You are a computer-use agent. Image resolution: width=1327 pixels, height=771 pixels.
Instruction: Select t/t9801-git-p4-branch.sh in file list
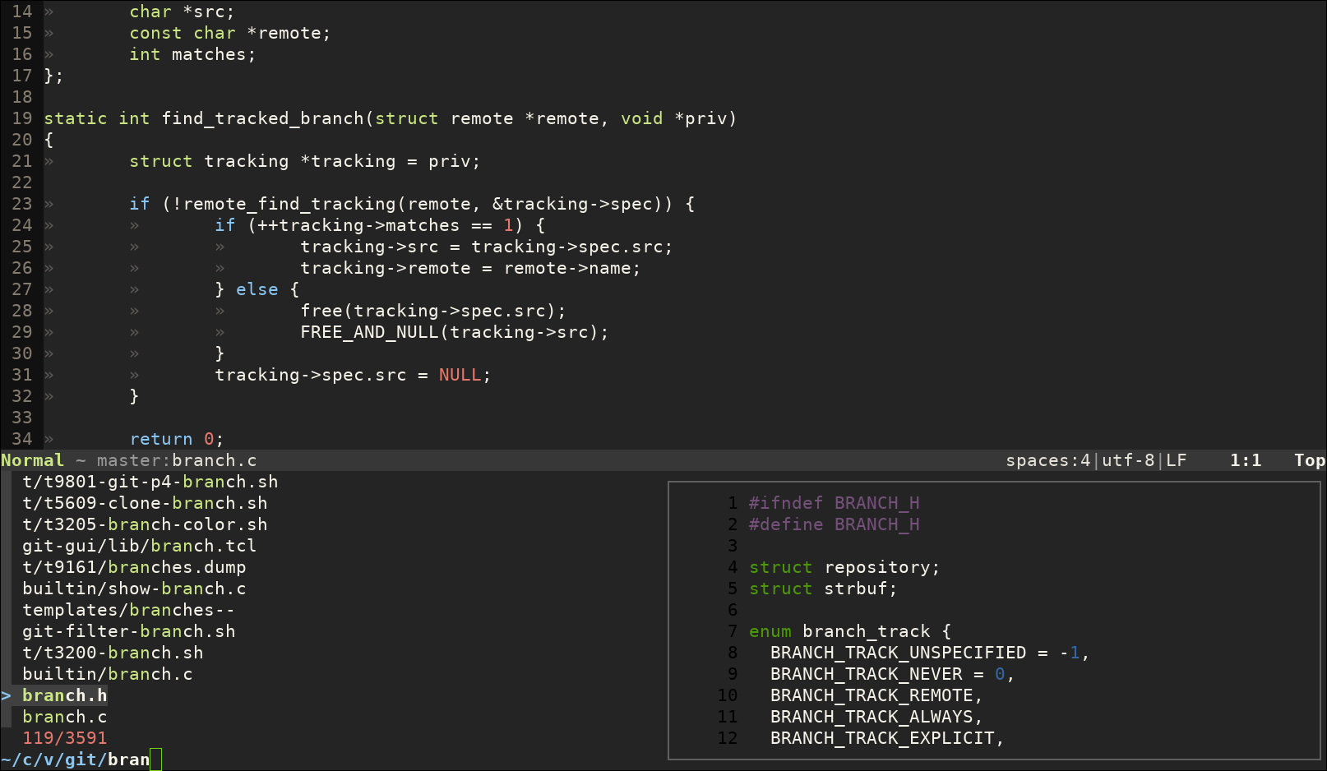(x=150, y=482)
